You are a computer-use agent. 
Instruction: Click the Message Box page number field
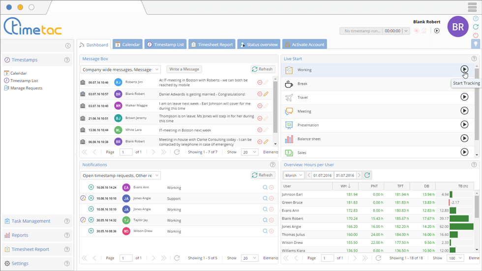[x=126, y=152]
